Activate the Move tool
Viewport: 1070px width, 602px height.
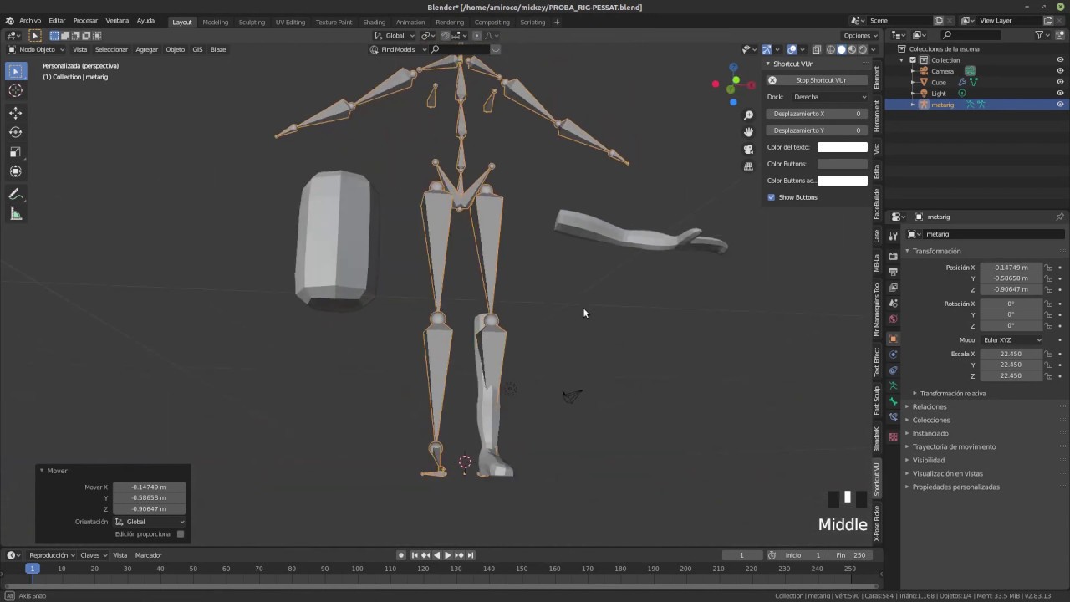15,113
